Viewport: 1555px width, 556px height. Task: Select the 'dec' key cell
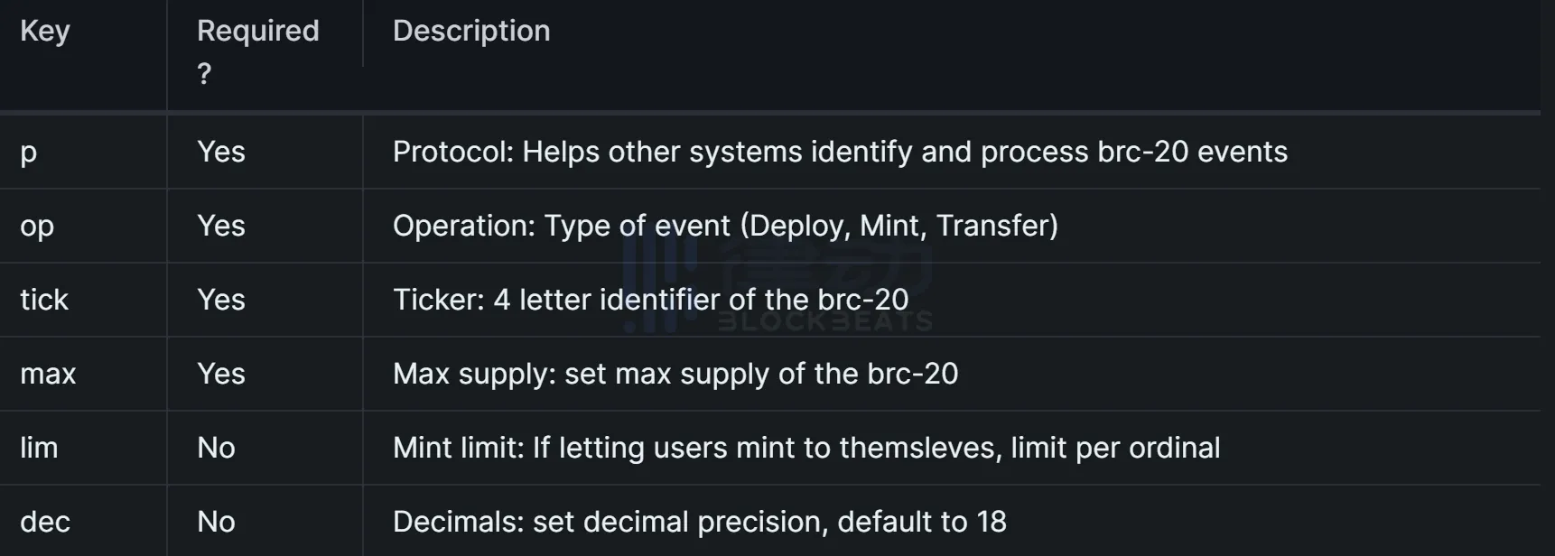[45, 522]
